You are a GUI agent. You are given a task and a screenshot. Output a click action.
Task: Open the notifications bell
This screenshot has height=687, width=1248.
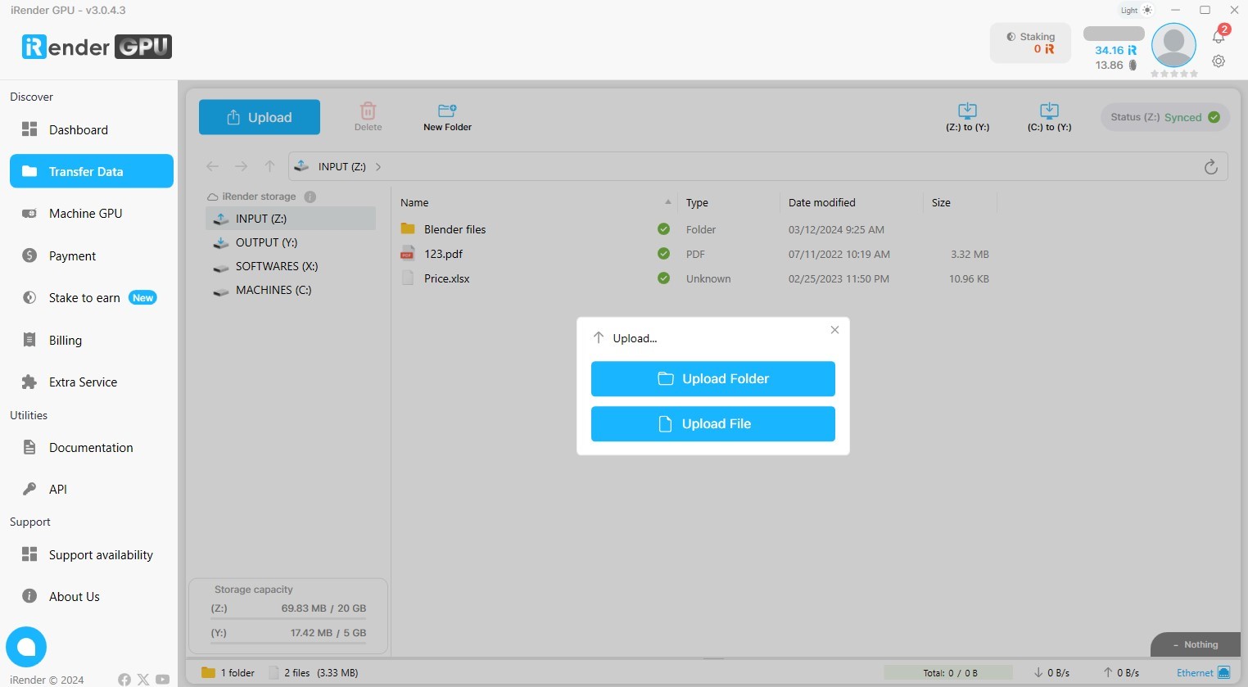pyautogui.click(x=1219, y=35)
